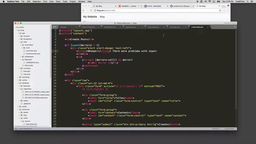The image size is (256, 144).
Task: Collapse blog root folder in sidebar
Action: (17, 30)
